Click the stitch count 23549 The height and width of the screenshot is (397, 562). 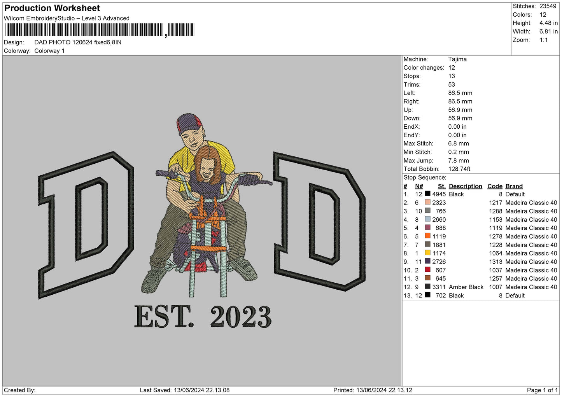point(548,6)
